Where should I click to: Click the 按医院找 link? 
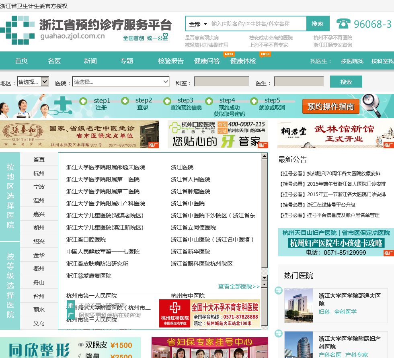coord(352,61)
